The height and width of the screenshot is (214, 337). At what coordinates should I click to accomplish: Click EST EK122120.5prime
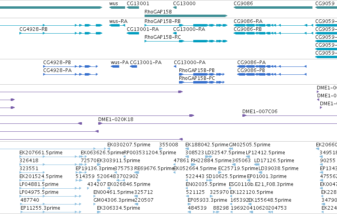pos(251,192)
